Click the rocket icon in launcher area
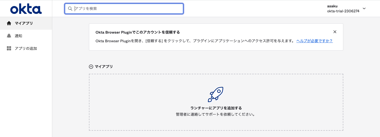The width and height of the screenshot is (380, 137). coord(216,94)
